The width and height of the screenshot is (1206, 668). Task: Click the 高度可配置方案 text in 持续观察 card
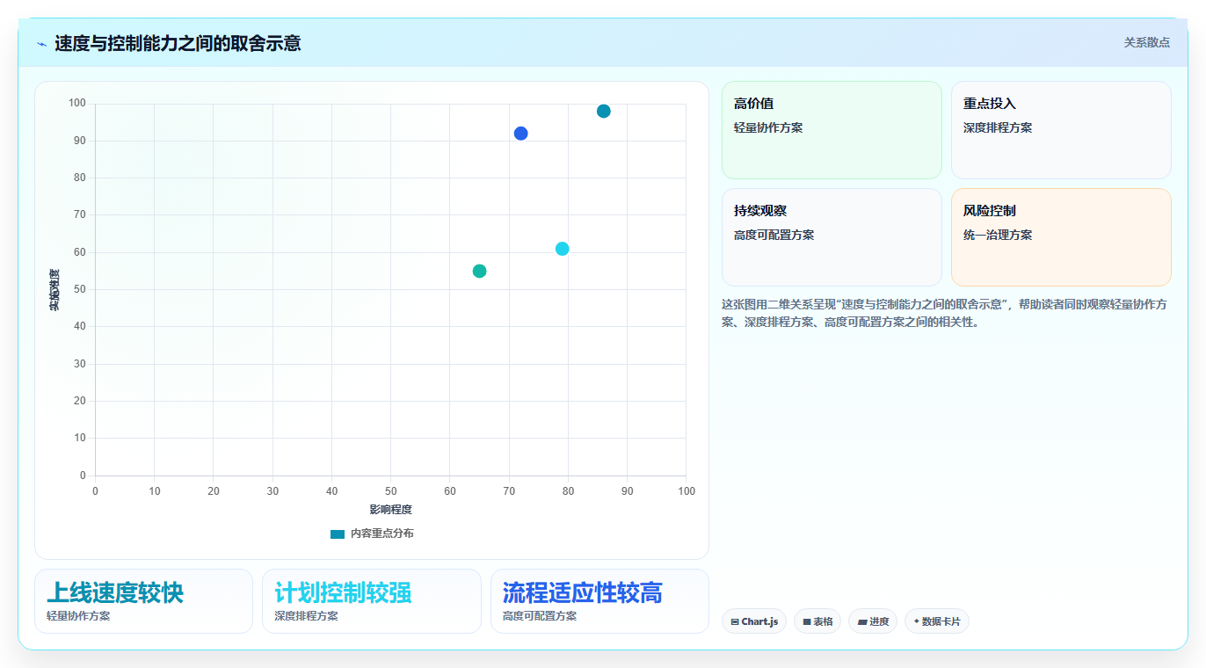(x=774, y=235)
